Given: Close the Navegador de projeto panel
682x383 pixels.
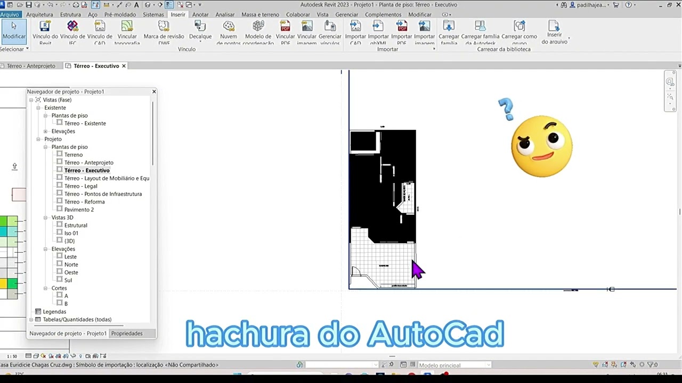Looking at the screenshot, I should click(x=154, y=91).
